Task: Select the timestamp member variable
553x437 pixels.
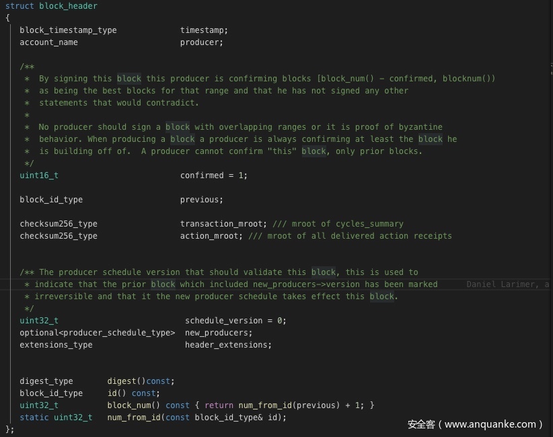Action: tap(204, 30)
